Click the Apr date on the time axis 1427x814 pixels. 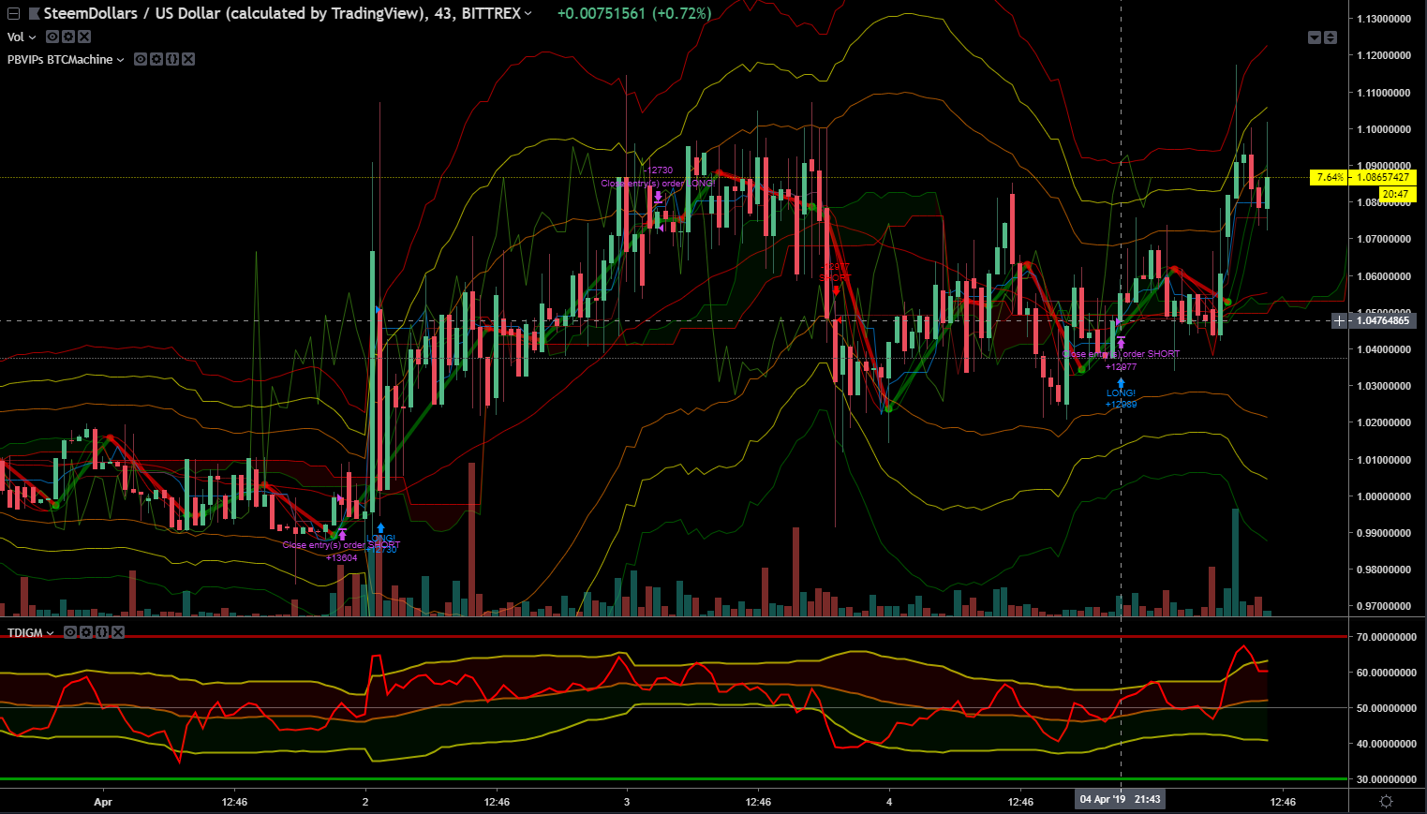[103, 802]
